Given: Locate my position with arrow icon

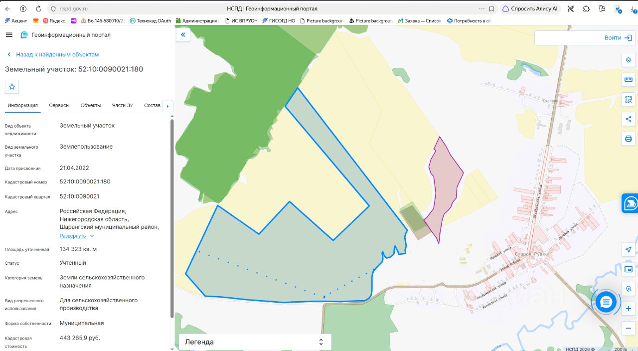Looking at the screenshot, I should [x=629, y=250].
